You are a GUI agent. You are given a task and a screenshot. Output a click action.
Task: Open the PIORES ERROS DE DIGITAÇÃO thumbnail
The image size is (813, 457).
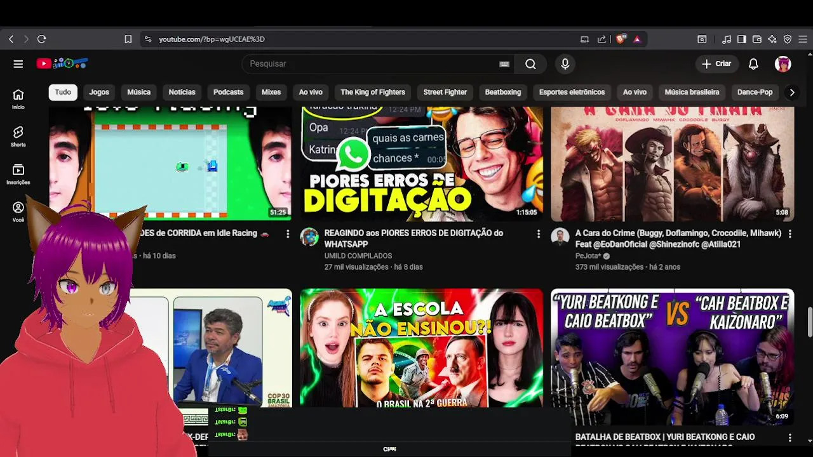tap(422, 164)
